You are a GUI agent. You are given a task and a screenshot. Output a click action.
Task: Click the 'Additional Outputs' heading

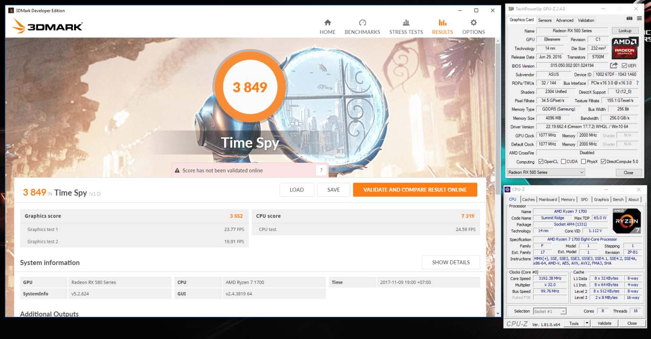pos(50,314)
